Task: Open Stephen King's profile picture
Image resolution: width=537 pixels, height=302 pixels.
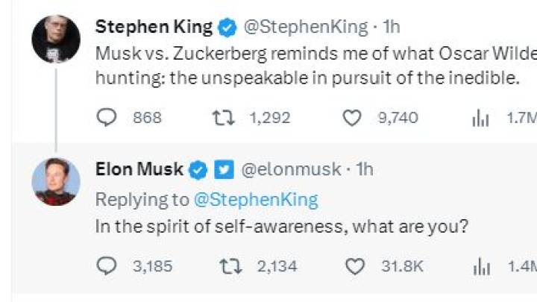Action: 56,39
